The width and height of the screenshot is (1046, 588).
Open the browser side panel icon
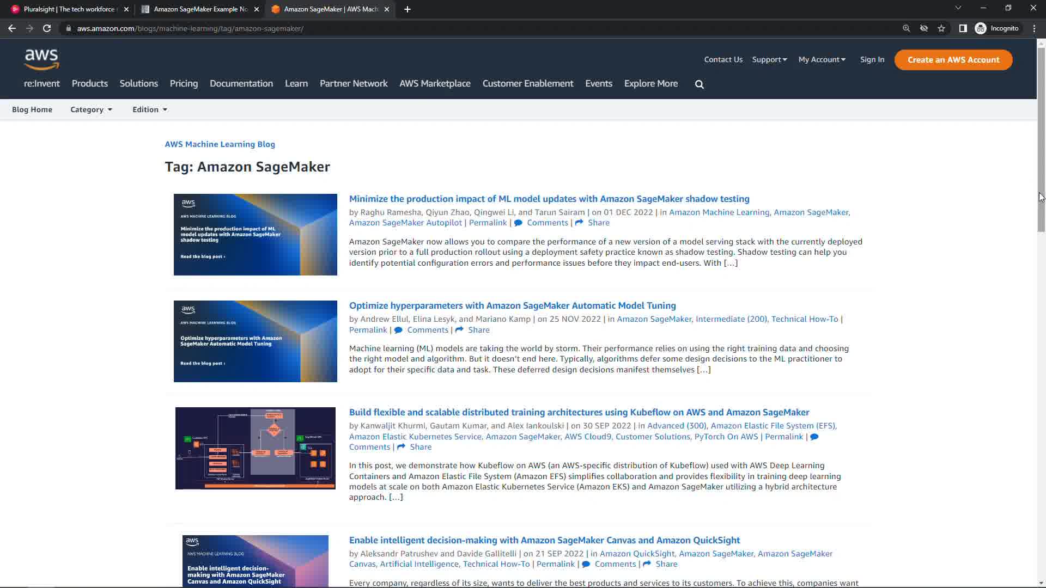(963, 28)
